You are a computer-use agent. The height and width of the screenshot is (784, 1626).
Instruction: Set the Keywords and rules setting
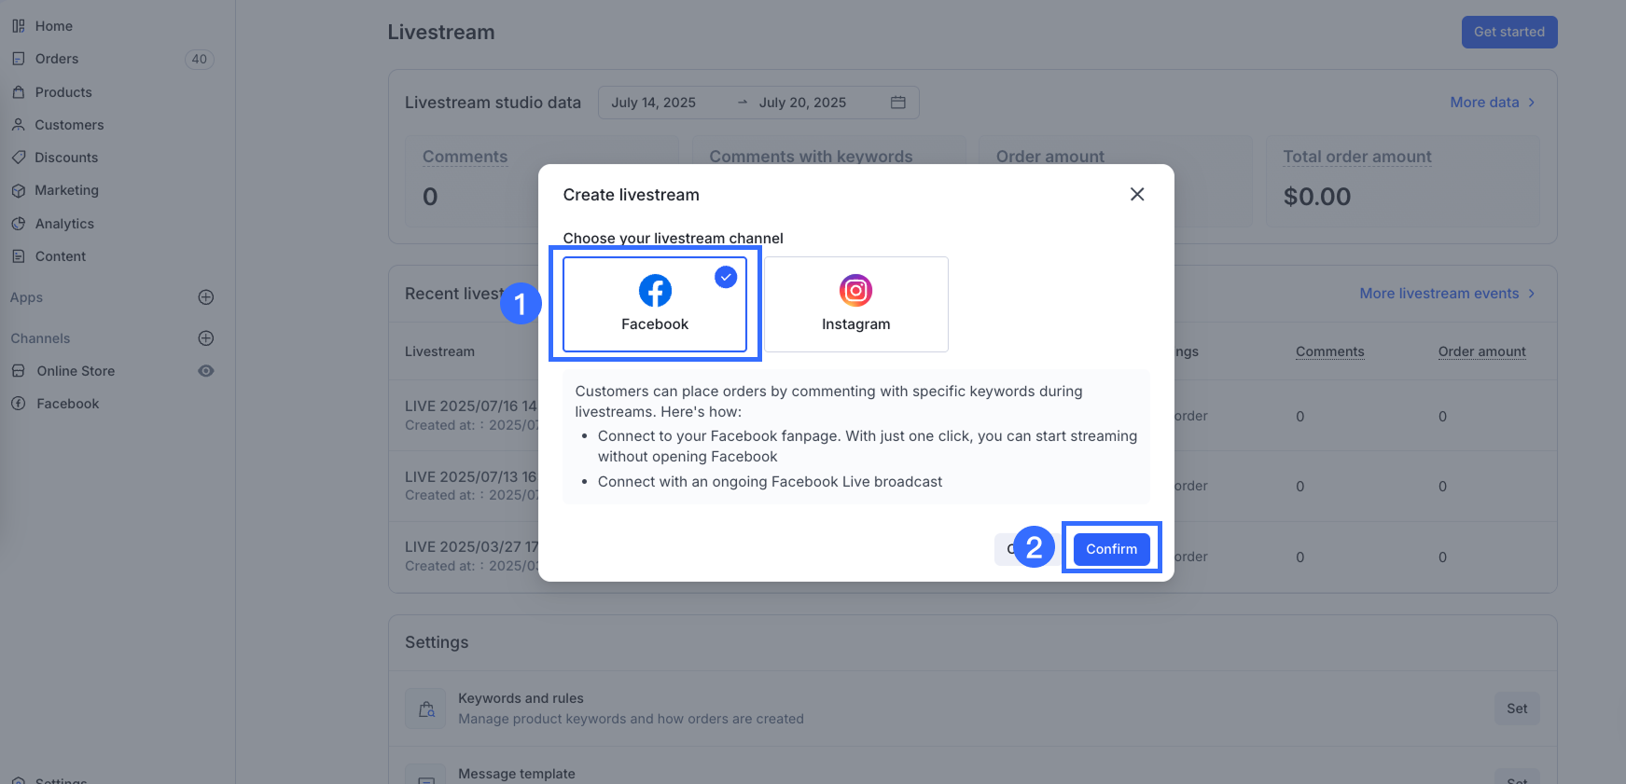1516,708
